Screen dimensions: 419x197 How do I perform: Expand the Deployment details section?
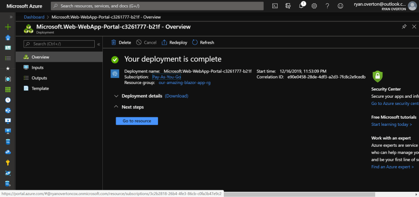tap(116, 96)
